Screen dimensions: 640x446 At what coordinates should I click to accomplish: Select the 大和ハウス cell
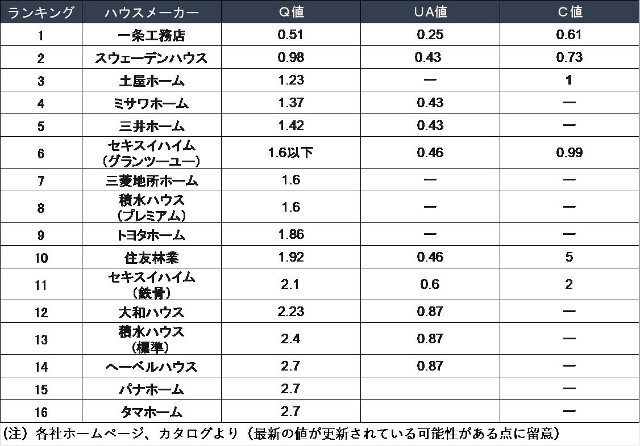click(x=152, y=312)
